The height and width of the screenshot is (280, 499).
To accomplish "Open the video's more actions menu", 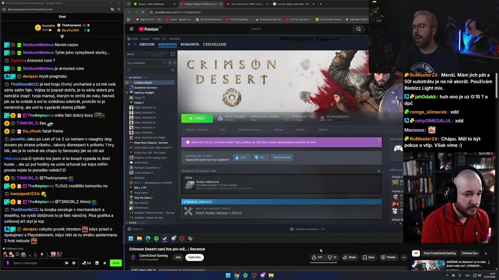I will point(404,257).
